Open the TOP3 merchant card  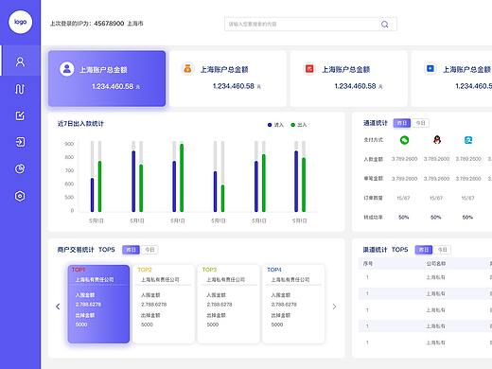click(229, 304)
